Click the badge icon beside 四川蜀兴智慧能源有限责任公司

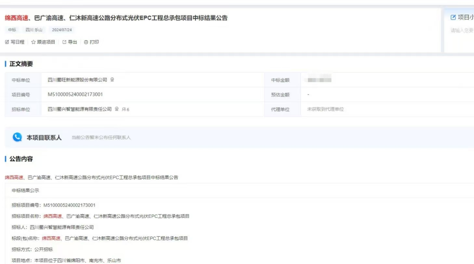(117, 109)
